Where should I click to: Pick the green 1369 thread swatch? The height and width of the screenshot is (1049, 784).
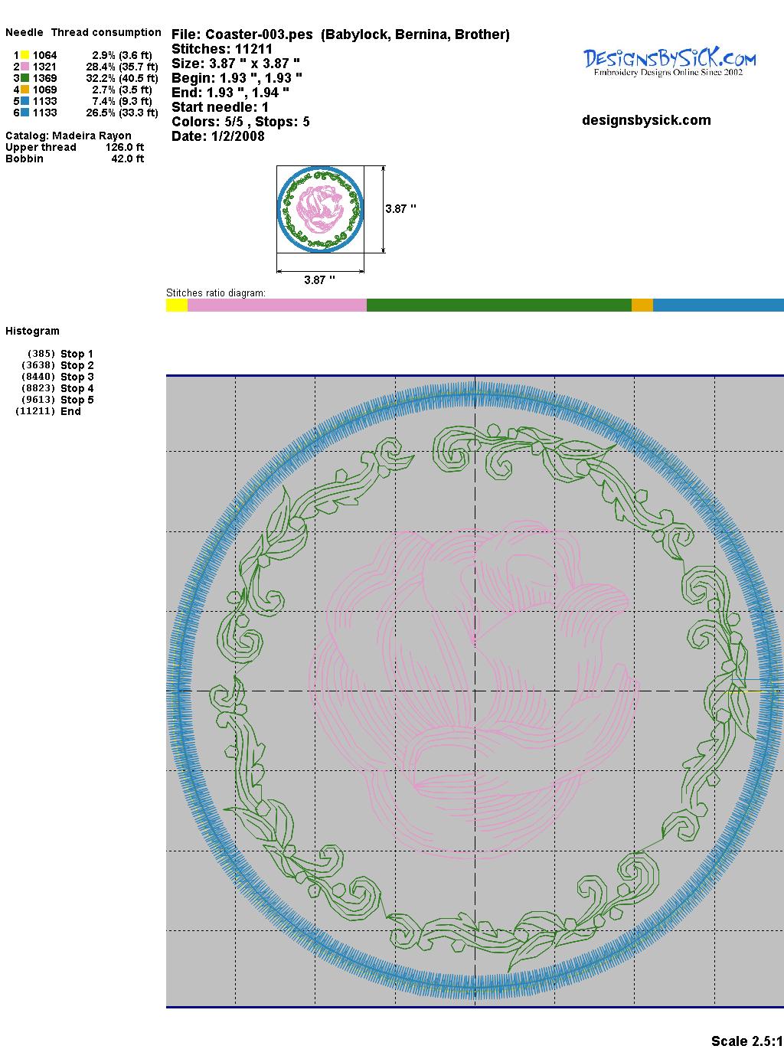24,78
